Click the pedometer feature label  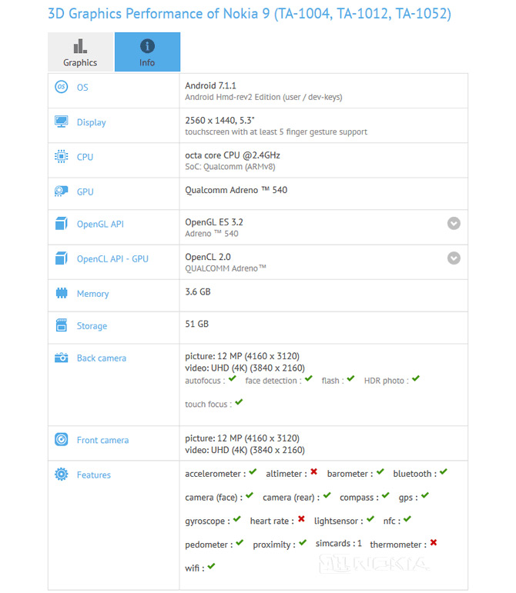[x=209, y=545]
